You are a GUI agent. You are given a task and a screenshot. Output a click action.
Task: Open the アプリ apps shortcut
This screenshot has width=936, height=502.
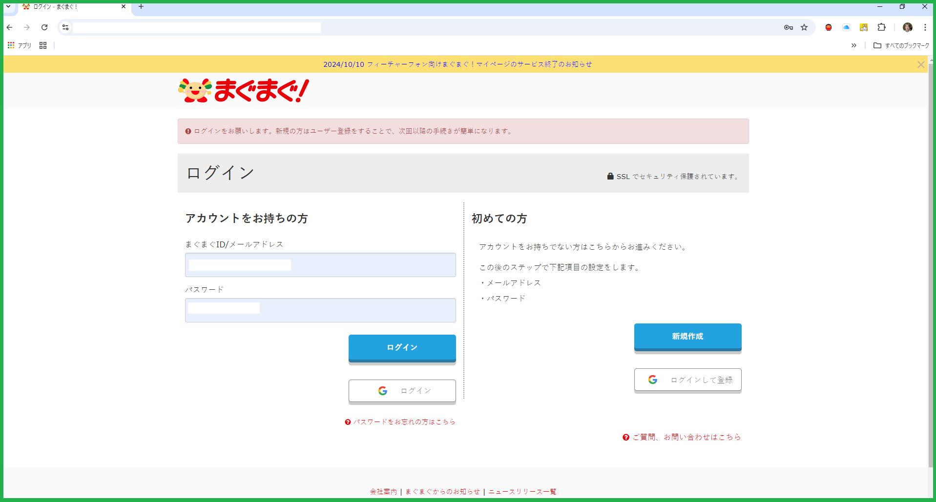(20, 45)
